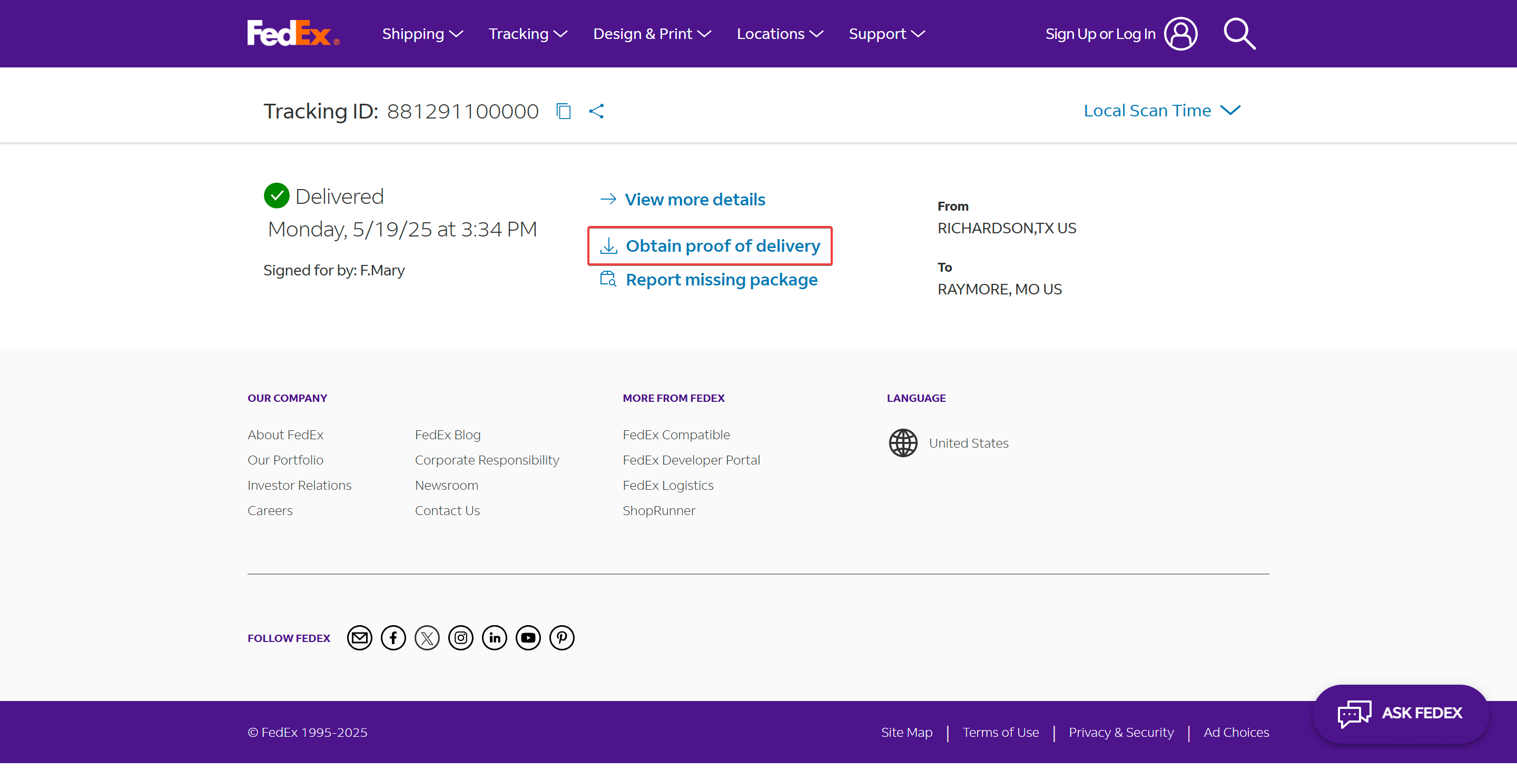The width and height of the screenshot is (1517, 770).
Task: Click the share tracking icon
Action: [597, 111]
